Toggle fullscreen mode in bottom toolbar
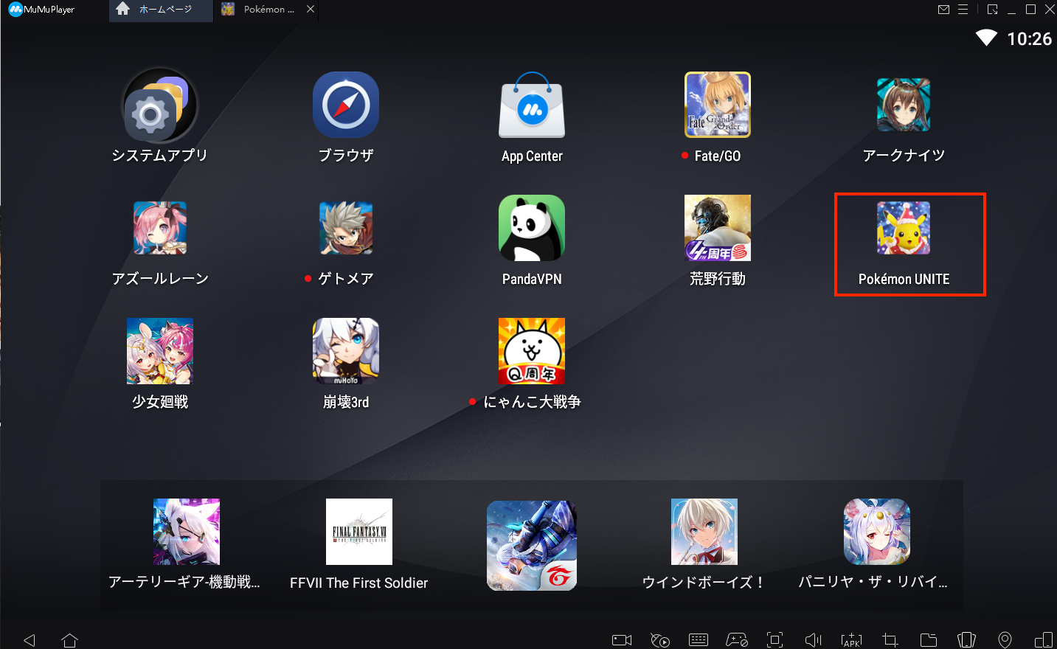Image resolution: width=1057 pixels, height=649 pixels. pyautogui.click(x=775, y=640)
